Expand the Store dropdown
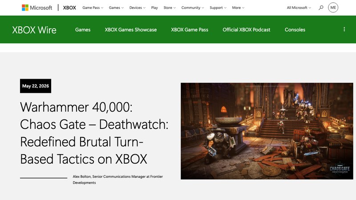356x200 pixels. [170, 8]
